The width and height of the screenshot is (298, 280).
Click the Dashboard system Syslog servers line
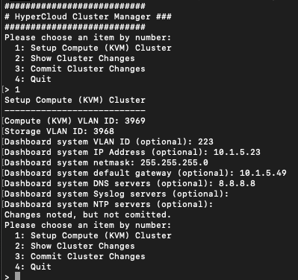pos(117,194)
